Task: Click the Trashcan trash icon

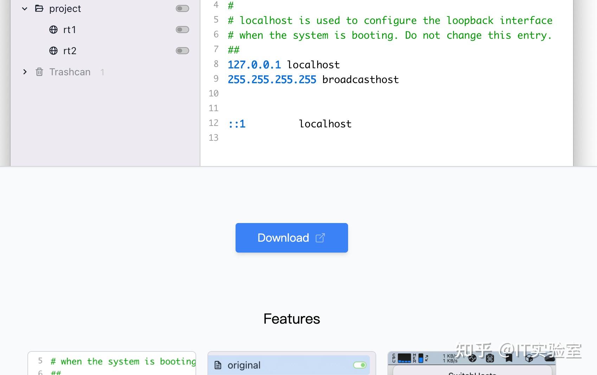Action: 39,72
